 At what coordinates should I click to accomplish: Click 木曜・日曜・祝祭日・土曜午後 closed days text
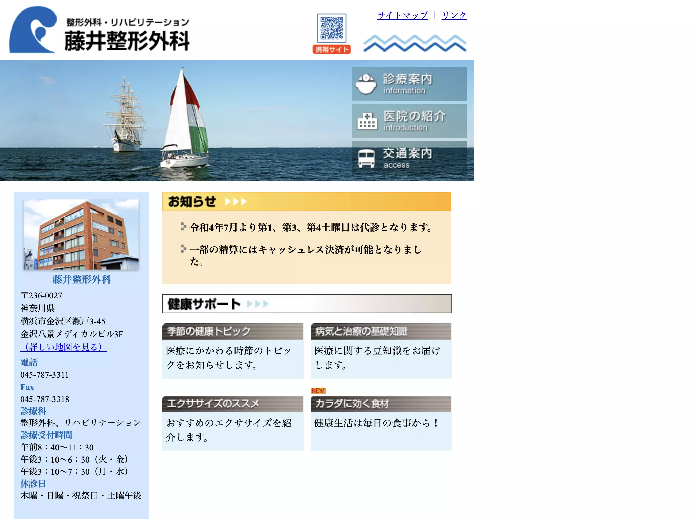tap(81, 496)
